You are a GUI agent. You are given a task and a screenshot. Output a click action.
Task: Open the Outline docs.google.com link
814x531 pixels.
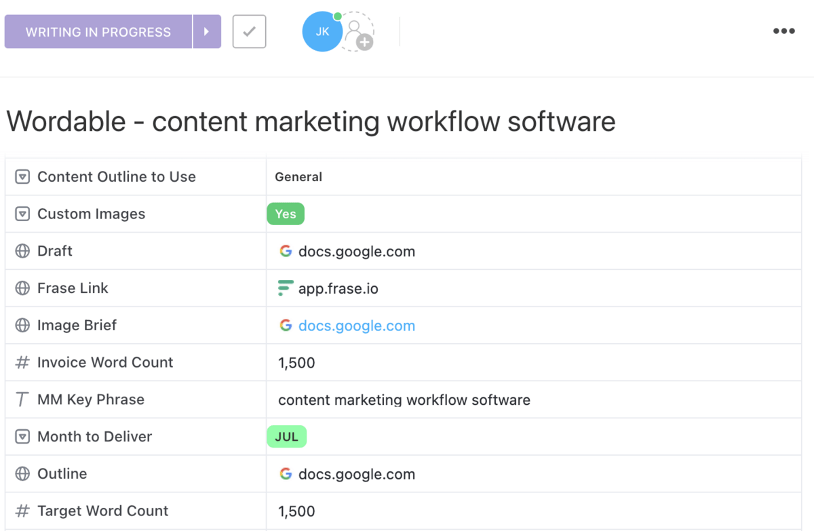(x=356, y=474)
